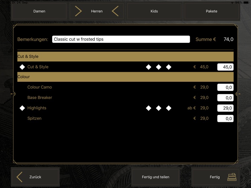Select first level diamond for Highlights
The image size is (251, 188).
coord(149,108)
